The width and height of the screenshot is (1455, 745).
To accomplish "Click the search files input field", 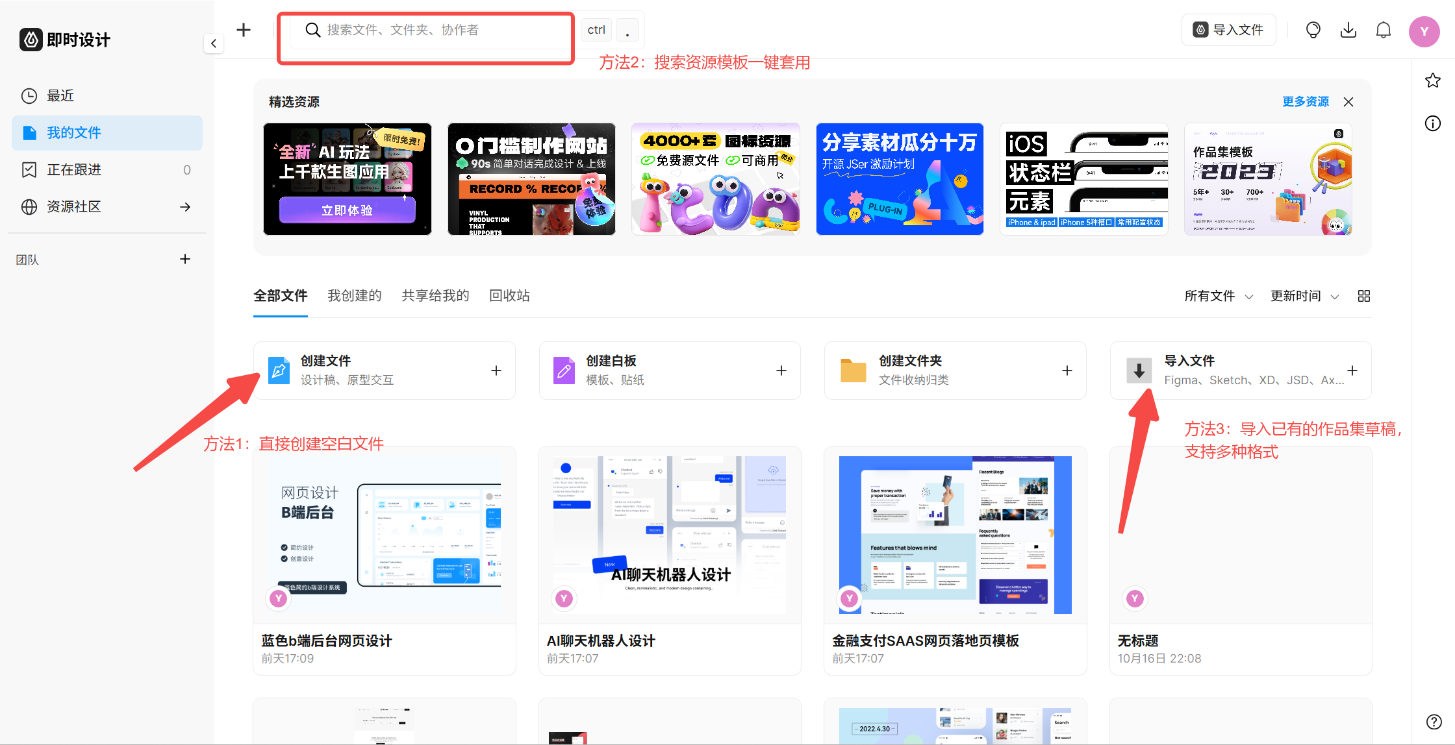I will [426, 29].
